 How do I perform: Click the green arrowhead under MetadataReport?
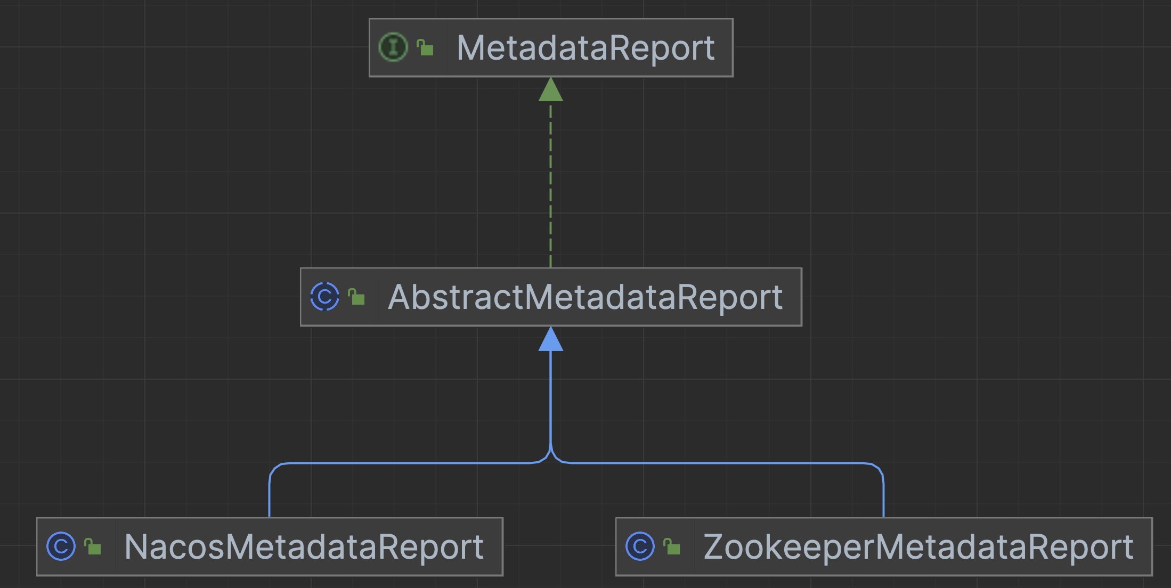click(x=550, y=89)
